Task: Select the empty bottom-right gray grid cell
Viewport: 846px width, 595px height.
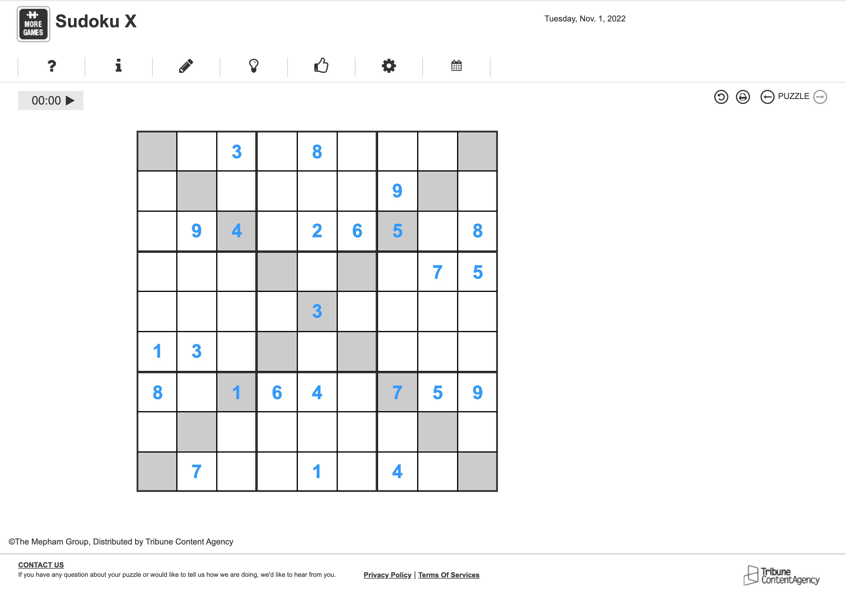Action: point(477,471)
